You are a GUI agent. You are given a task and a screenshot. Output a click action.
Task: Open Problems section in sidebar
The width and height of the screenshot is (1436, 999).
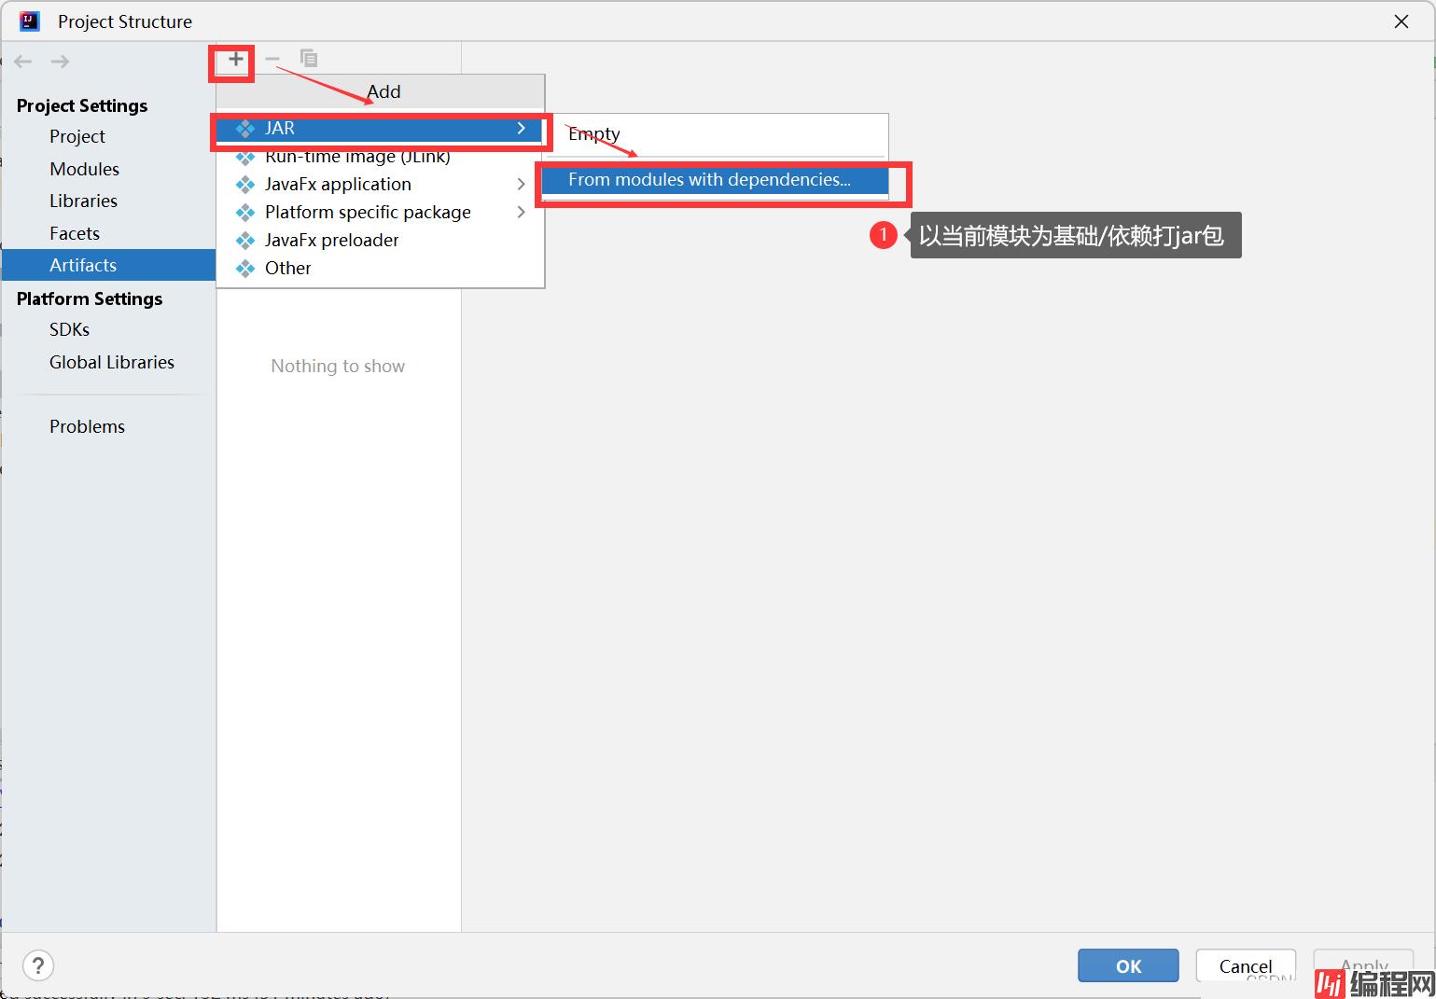pyautogui.click(x=88, y=426)
